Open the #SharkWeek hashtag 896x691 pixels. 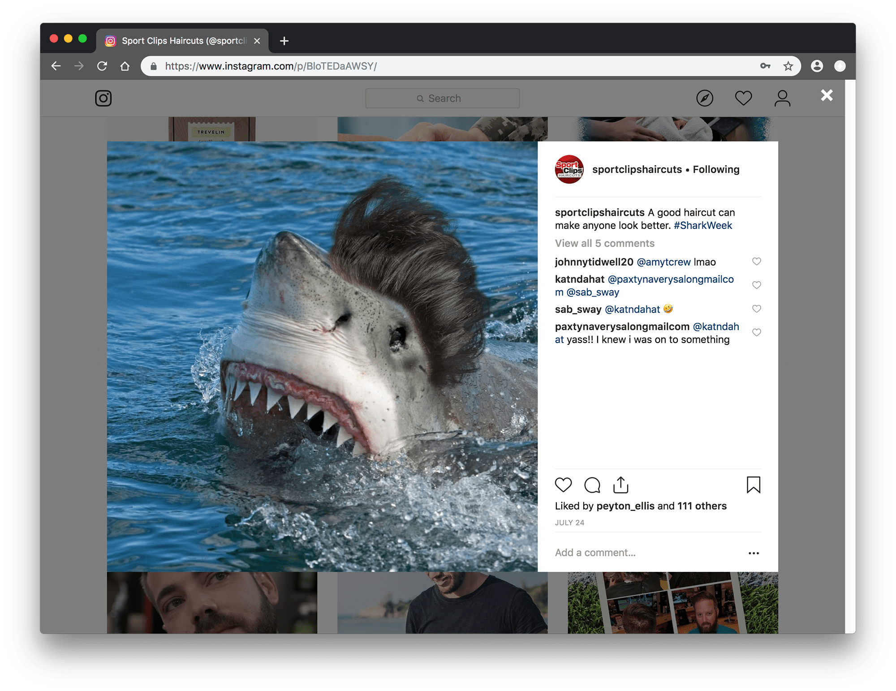pyautogui.click(x=702, y=226)
